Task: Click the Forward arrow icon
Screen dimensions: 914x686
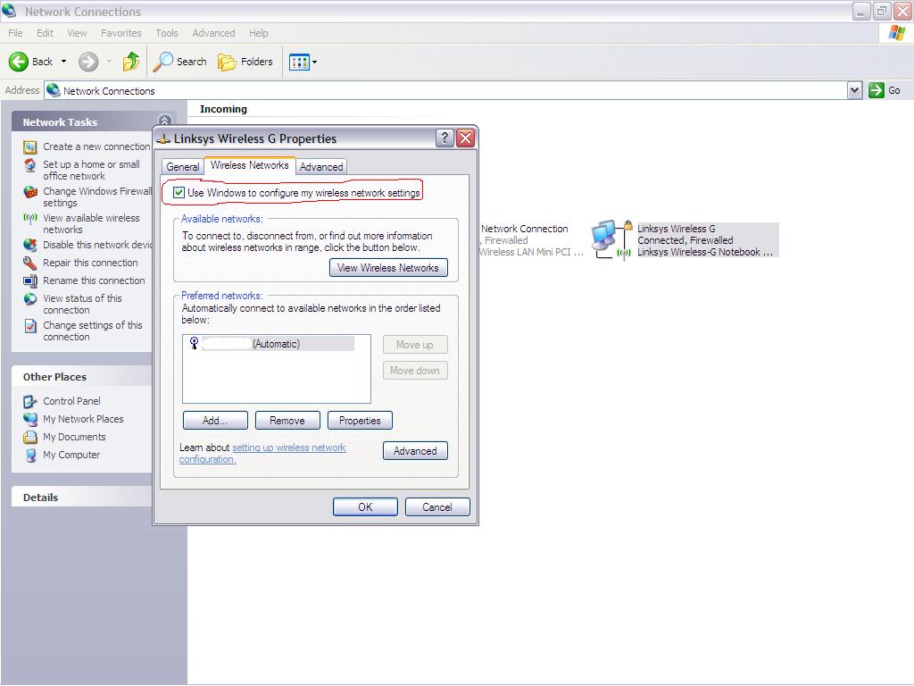Action: (88, 62)
